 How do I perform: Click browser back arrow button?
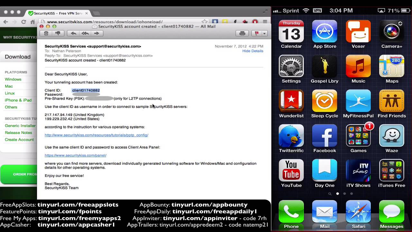coord(5,22)
